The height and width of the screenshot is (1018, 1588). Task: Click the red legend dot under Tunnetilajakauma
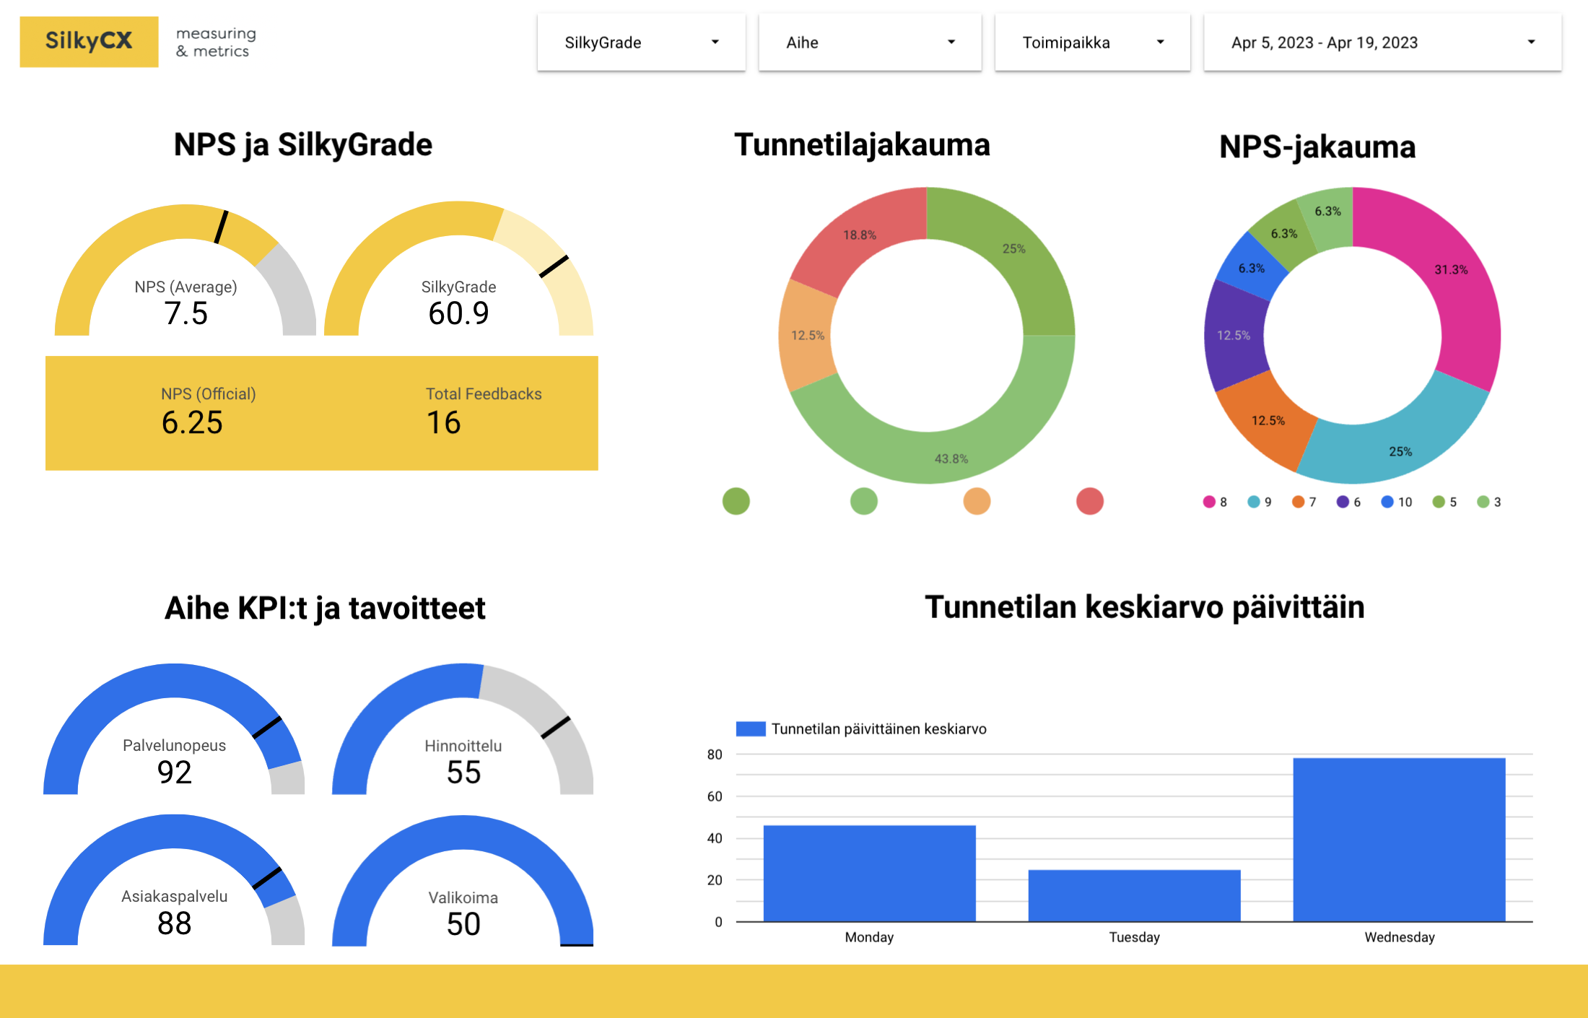click(x=1089, y=501)
